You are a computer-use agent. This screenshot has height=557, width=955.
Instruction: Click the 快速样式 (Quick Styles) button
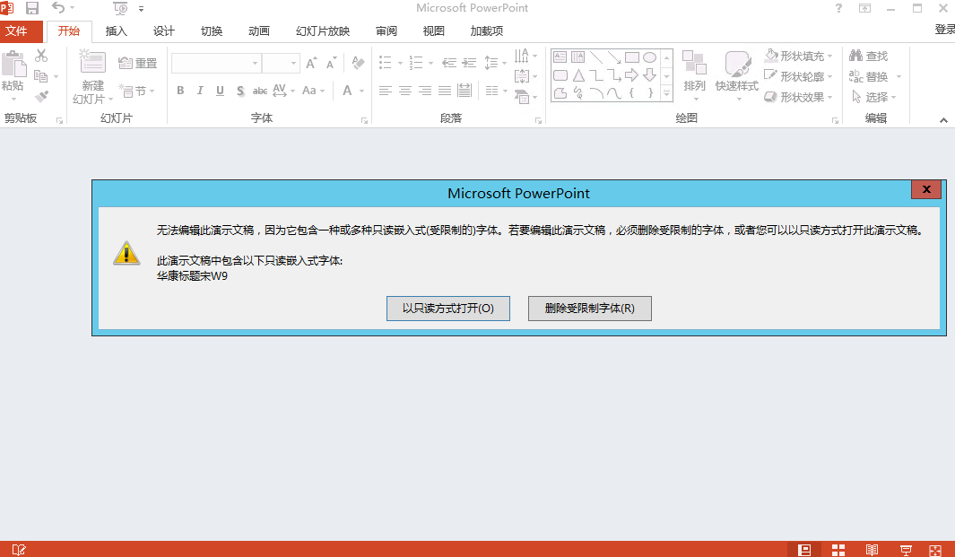pyautogui.click(x=737, y=74)
